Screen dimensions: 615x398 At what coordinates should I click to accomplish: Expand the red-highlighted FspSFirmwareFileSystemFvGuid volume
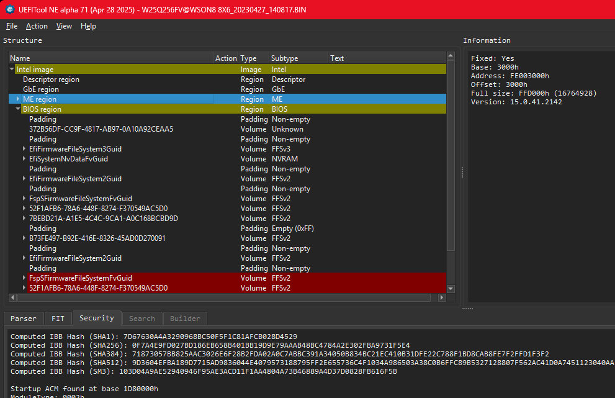[24, 278]
